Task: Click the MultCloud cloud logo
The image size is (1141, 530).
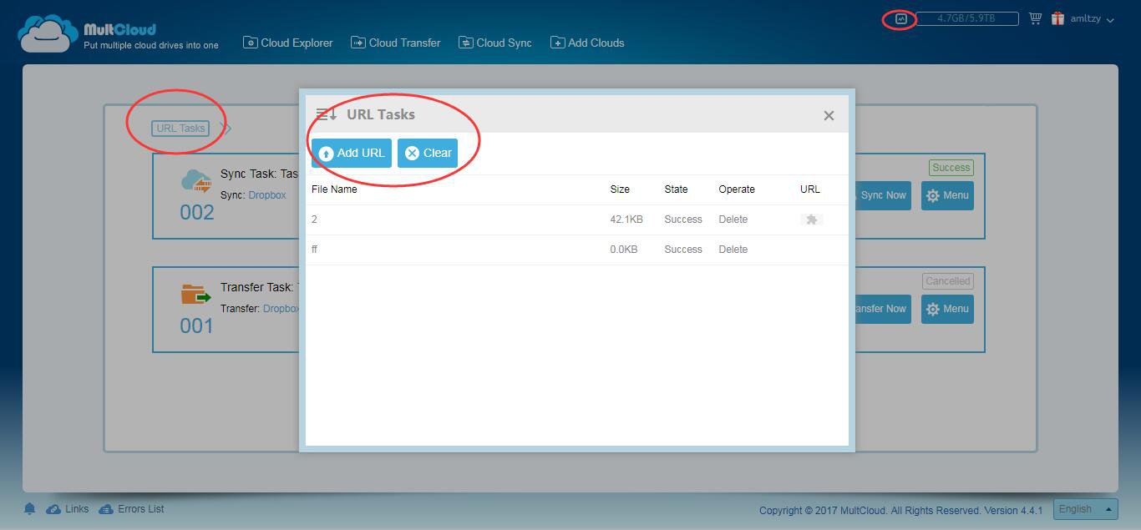Action: click(48, 33)
